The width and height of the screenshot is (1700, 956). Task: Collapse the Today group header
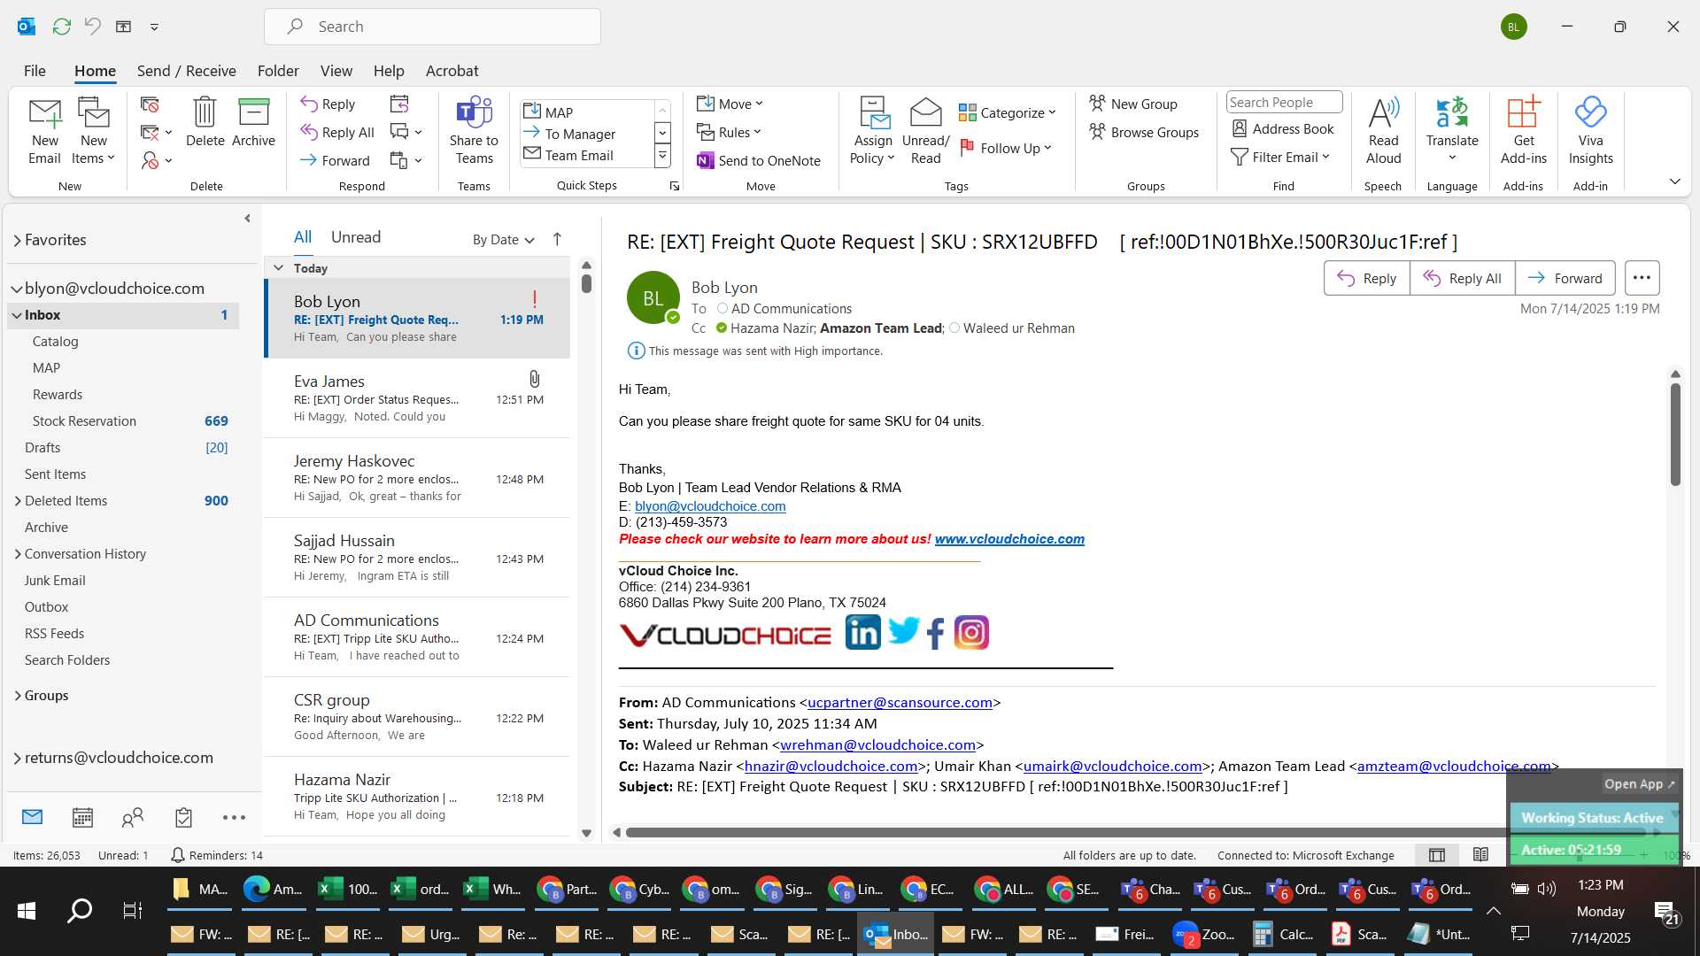click(x=278, y=267)
